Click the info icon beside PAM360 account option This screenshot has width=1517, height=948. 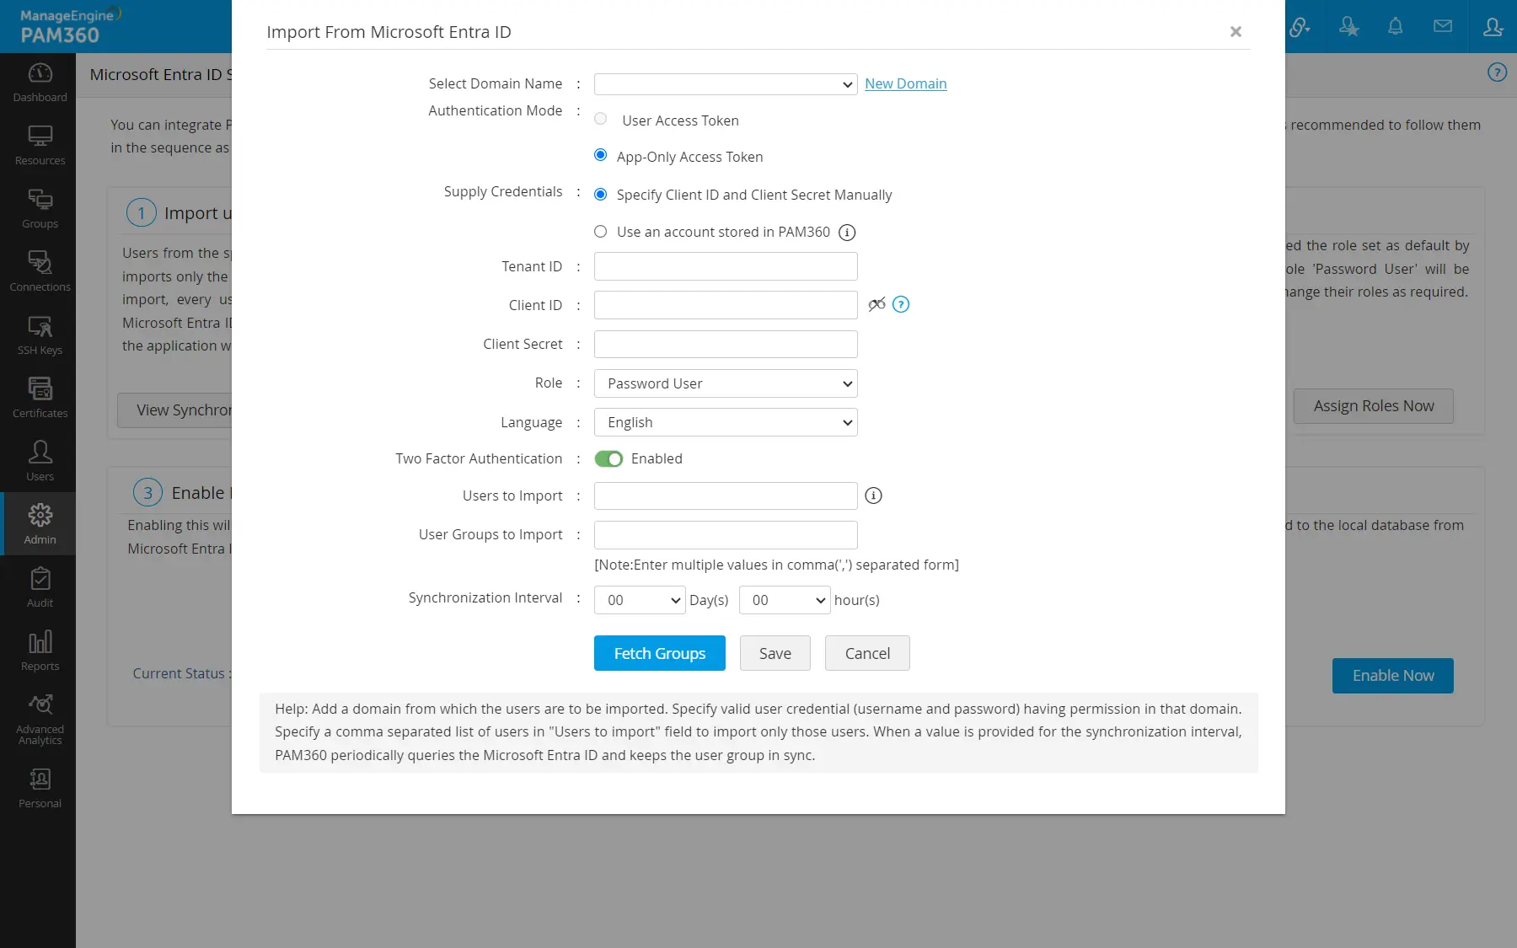(x=847, y=233)
